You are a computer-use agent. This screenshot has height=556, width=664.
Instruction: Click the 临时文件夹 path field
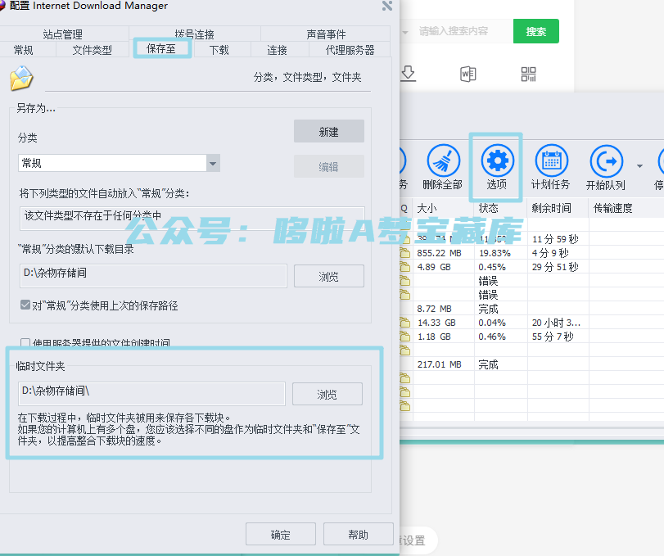(151, 394)
